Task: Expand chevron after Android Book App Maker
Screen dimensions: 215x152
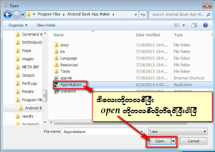Action: point(114,14)
